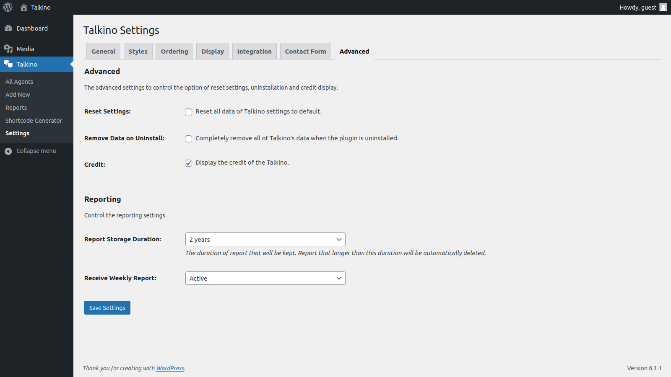Image resolution: width=671 pixels, height=377 pixels.
Task: Switch to the Styles tab
Action: click(138, 51)
